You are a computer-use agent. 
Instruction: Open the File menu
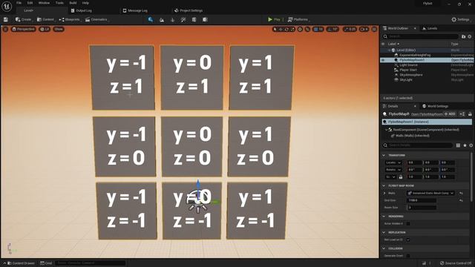pyautogui.click(x=19, y=3)
